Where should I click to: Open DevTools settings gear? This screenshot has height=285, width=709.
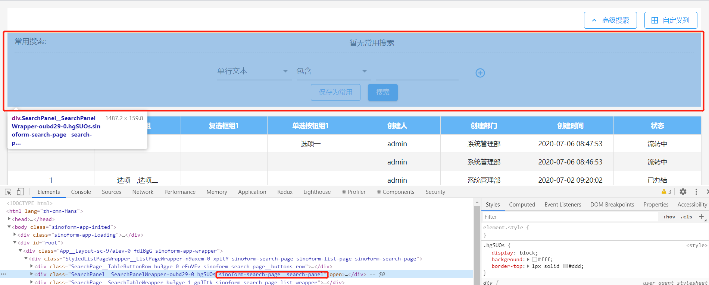(683, 192)
